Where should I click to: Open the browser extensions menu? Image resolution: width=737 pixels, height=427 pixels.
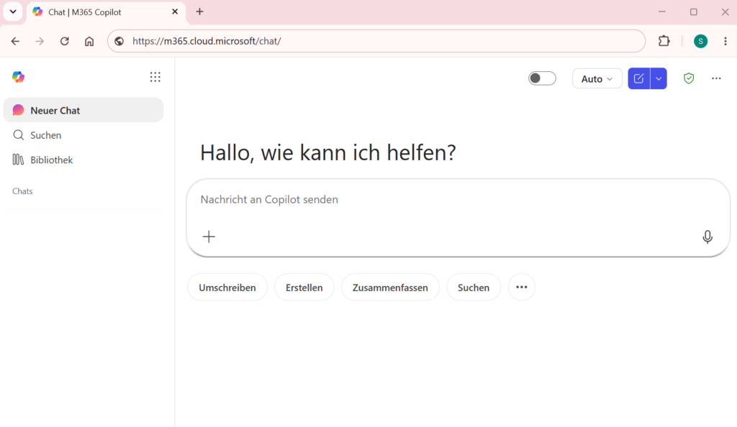click(x=664, y=41)
